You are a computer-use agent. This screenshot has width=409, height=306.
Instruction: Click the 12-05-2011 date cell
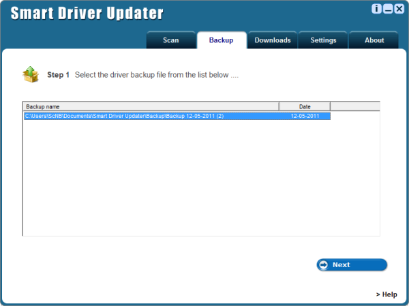(x=305, y=116)
